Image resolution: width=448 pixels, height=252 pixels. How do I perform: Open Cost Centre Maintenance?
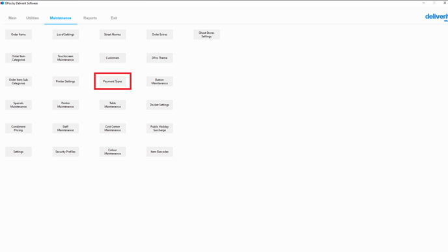[113, 128]
